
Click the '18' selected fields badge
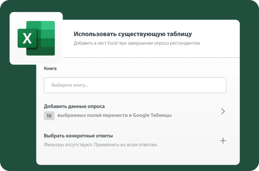[x=49, y=116]
